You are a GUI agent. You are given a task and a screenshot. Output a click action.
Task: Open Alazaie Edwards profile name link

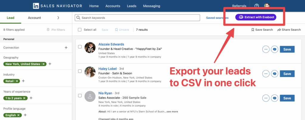pos(111,44)
